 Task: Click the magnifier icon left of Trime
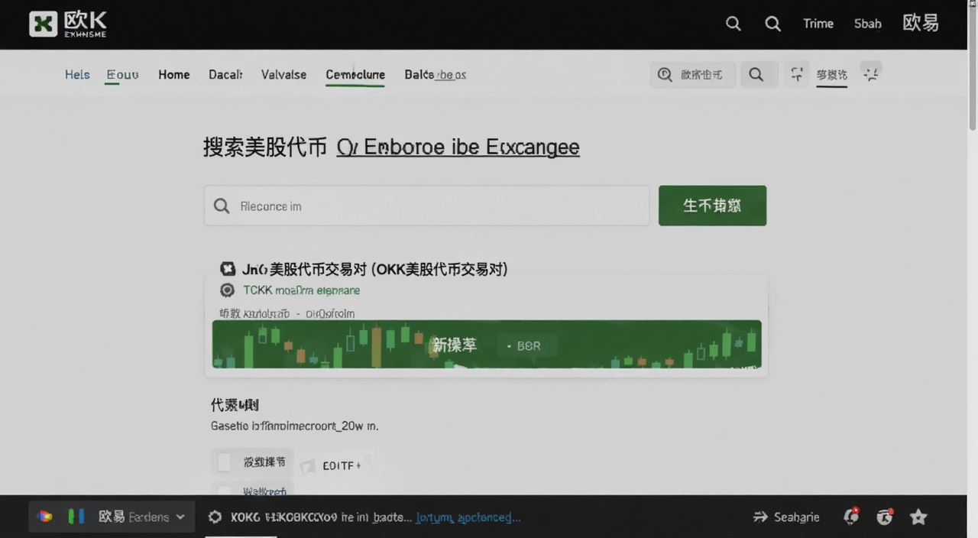pyautogui.click(x=773, y=24)
